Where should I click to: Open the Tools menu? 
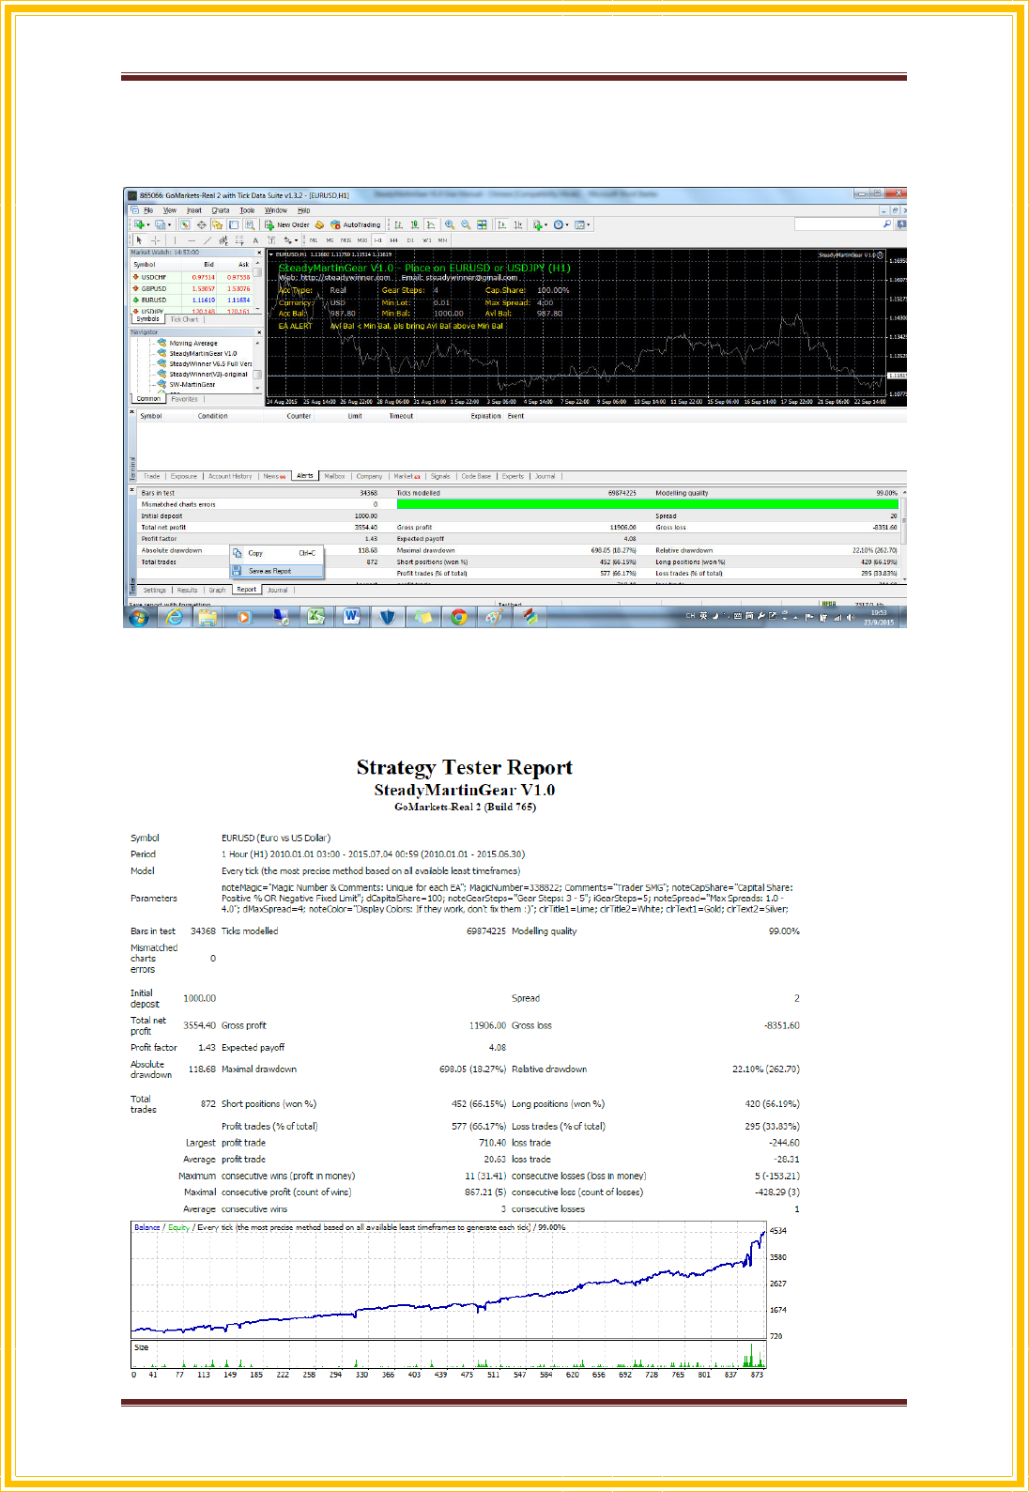point(247,210)
